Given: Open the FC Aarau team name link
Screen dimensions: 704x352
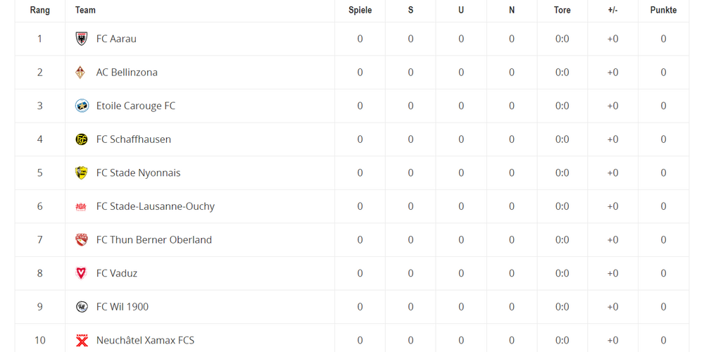Looking at the screenshot, I should click(116, 39).
